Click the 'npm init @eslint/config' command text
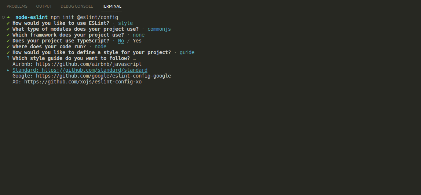The width and height of the screenshot is (421, 195). point(84,17)
